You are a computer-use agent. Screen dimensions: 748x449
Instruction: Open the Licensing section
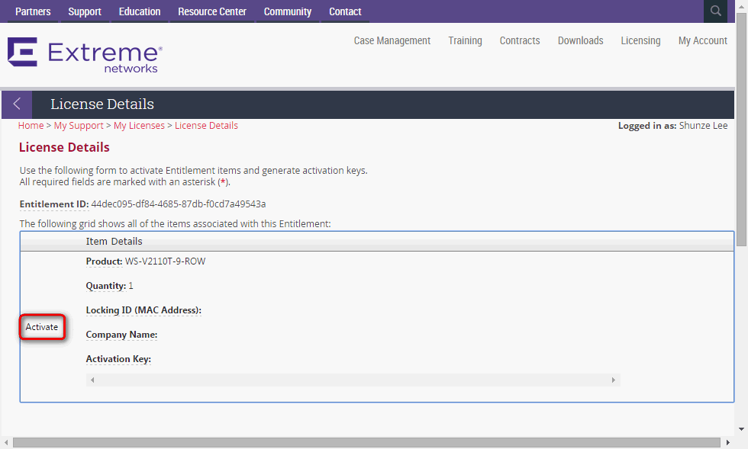pos(640,41)
